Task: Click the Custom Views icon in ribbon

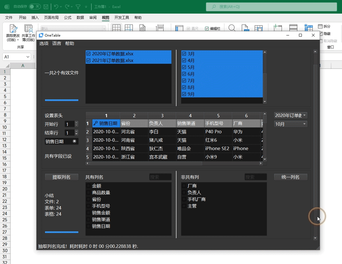Action: coord(160,28)
